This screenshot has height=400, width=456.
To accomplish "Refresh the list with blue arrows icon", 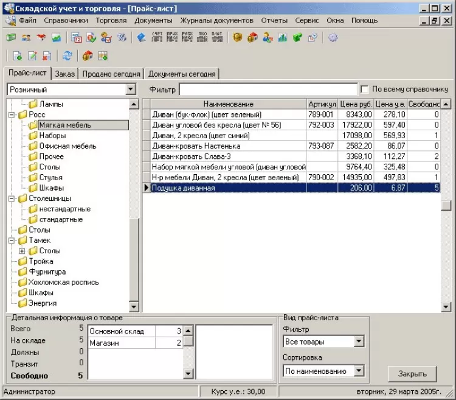I will pos(67,55).
